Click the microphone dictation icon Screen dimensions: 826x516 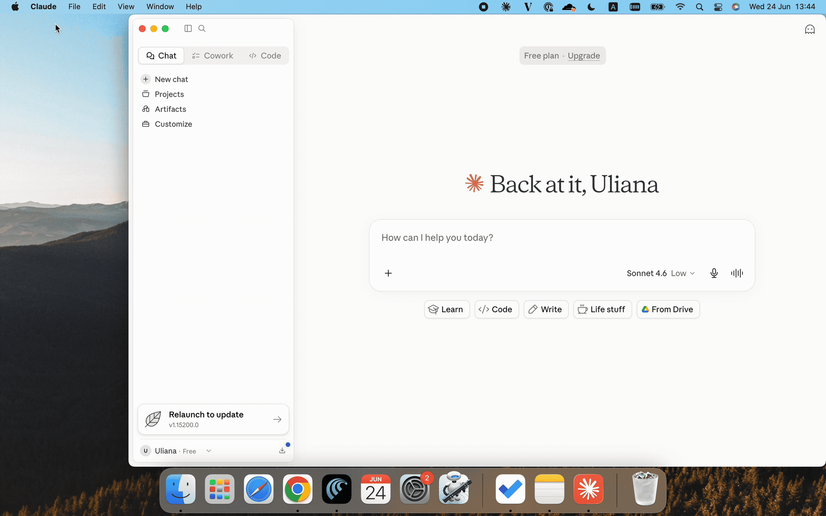point(714,273)
